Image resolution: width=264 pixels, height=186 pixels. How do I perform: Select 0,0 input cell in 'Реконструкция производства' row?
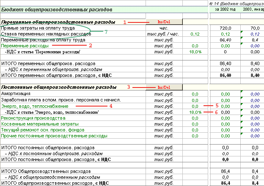(195, 118)
